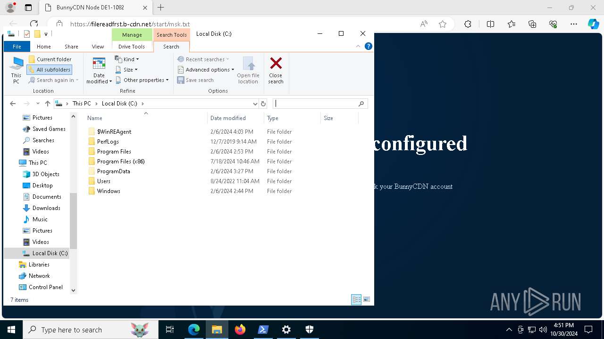This screenshot has height=339, width=604.
Task: Switch to the View ribbon tab
Action: 98,47
